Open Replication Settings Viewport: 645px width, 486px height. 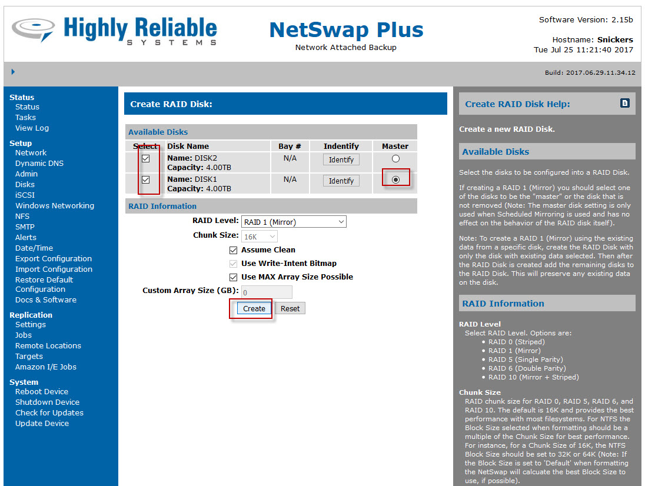(x=31, y=325)
